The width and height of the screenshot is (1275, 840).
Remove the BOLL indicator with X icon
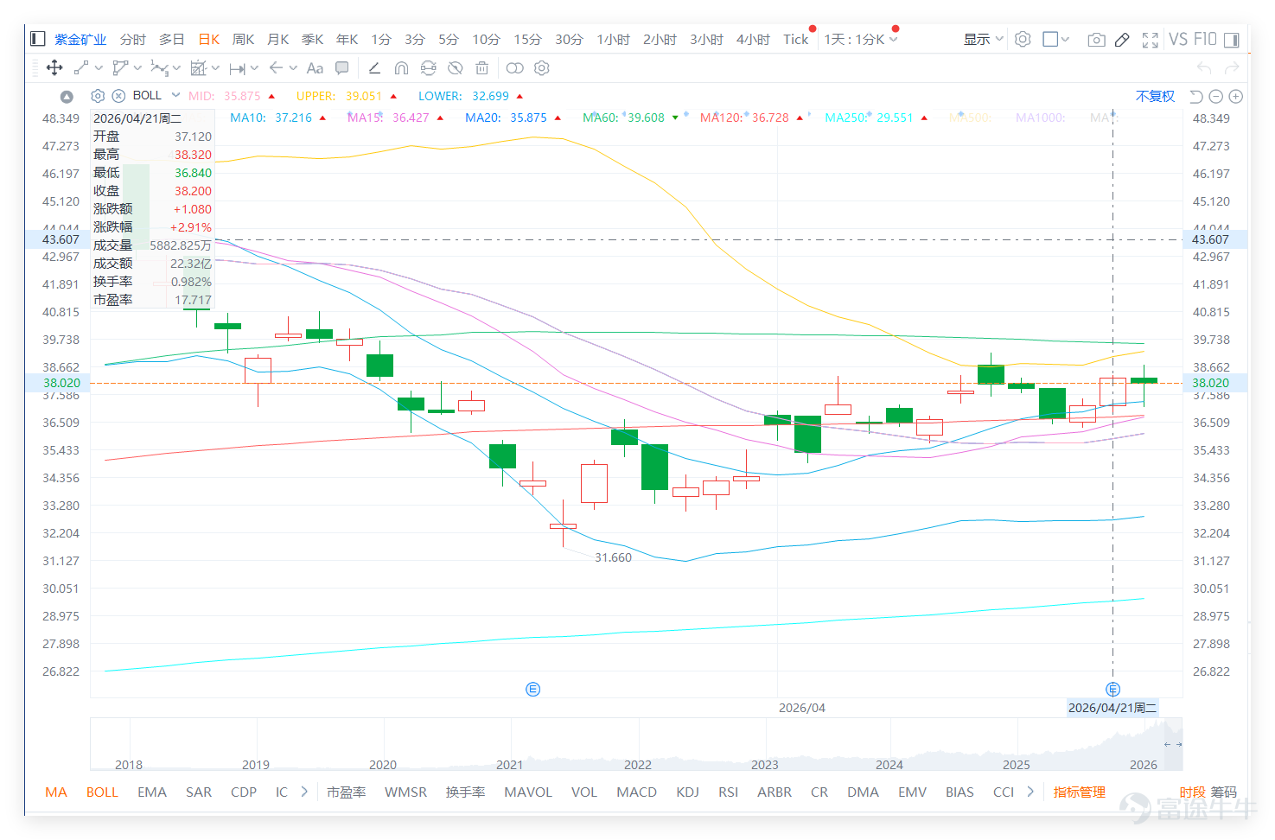pos(118,96)
